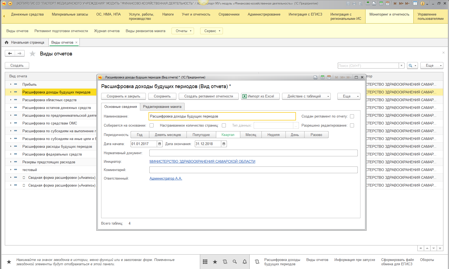Screen dimensions: 449x269
Task: Open the calculator in the dialog title bar
Action: pos(322,77)
